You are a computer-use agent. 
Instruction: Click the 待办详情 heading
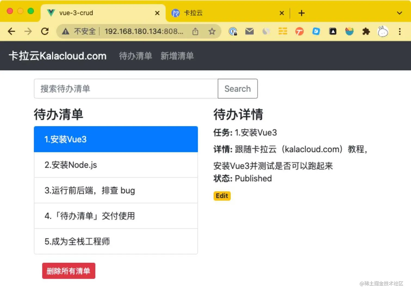238,114
